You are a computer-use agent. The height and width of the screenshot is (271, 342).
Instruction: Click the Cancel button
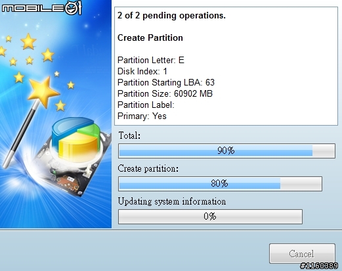pyautogui.click(x=302, y=253)
